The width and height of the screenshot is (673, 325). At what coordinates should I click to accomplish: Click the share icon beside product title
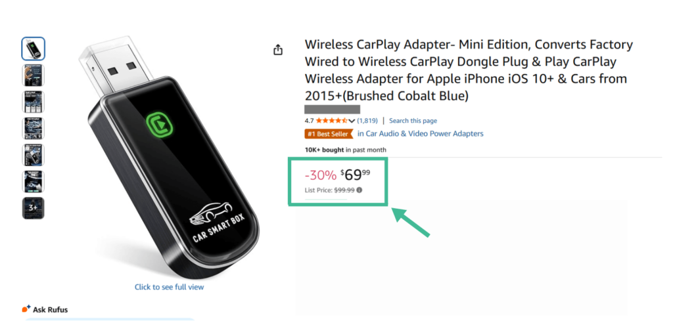coord(278,50)
